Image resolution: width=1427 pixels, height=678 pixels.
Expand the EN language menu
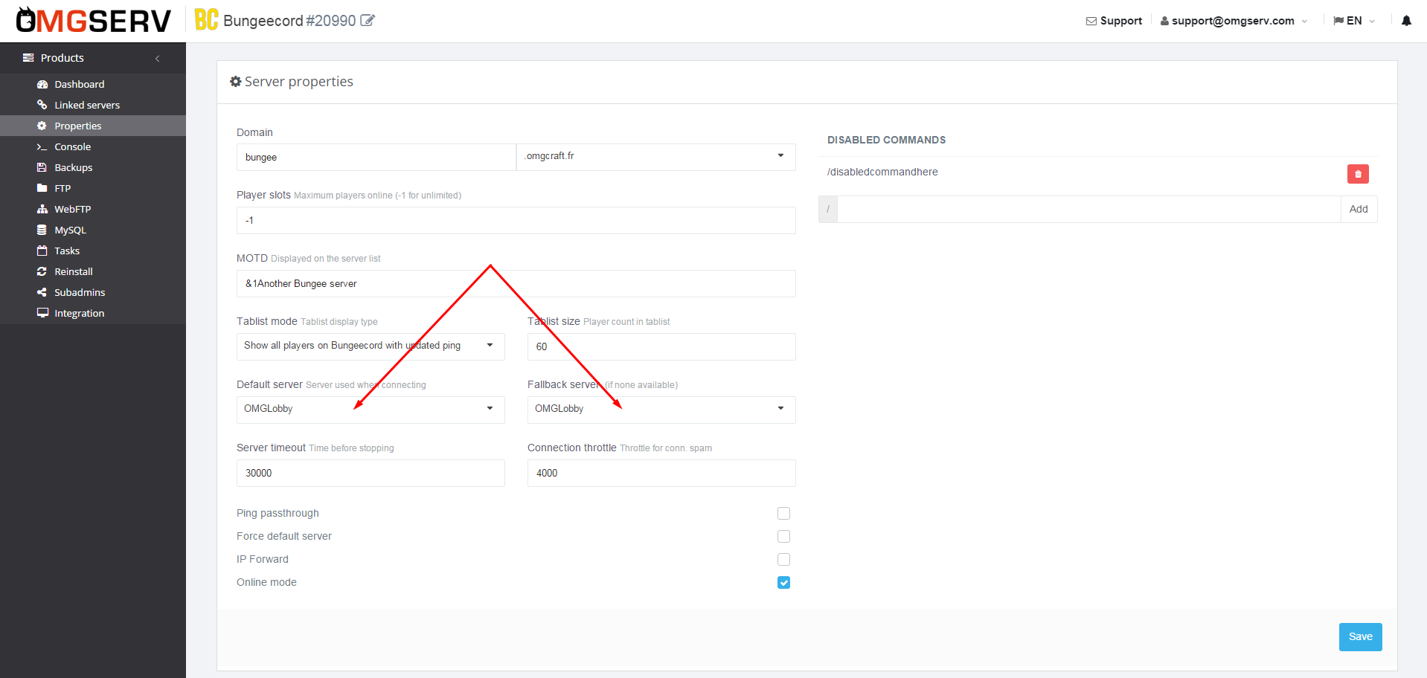tap(1354, 21)
